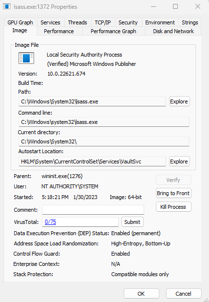Click "High-Entropy, Bottom-Up" ASLR value
Image resolution: width=209 pixels, height=302 pixels.
pyautogui.click(x=141, y=243)
